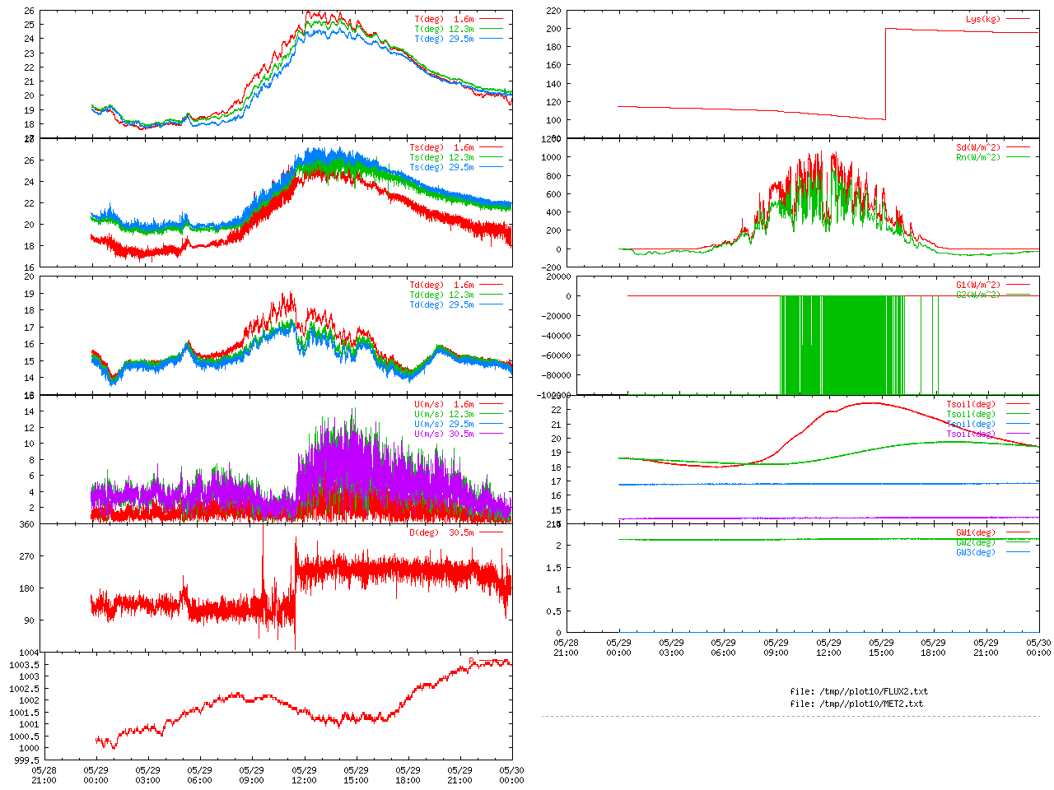Click the 05/30 00:00 label under pressure plot

click(x=511, y=775)
